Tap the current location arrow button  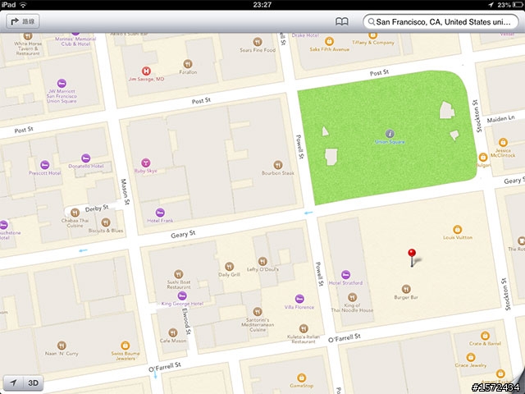(x=13, y=383)
